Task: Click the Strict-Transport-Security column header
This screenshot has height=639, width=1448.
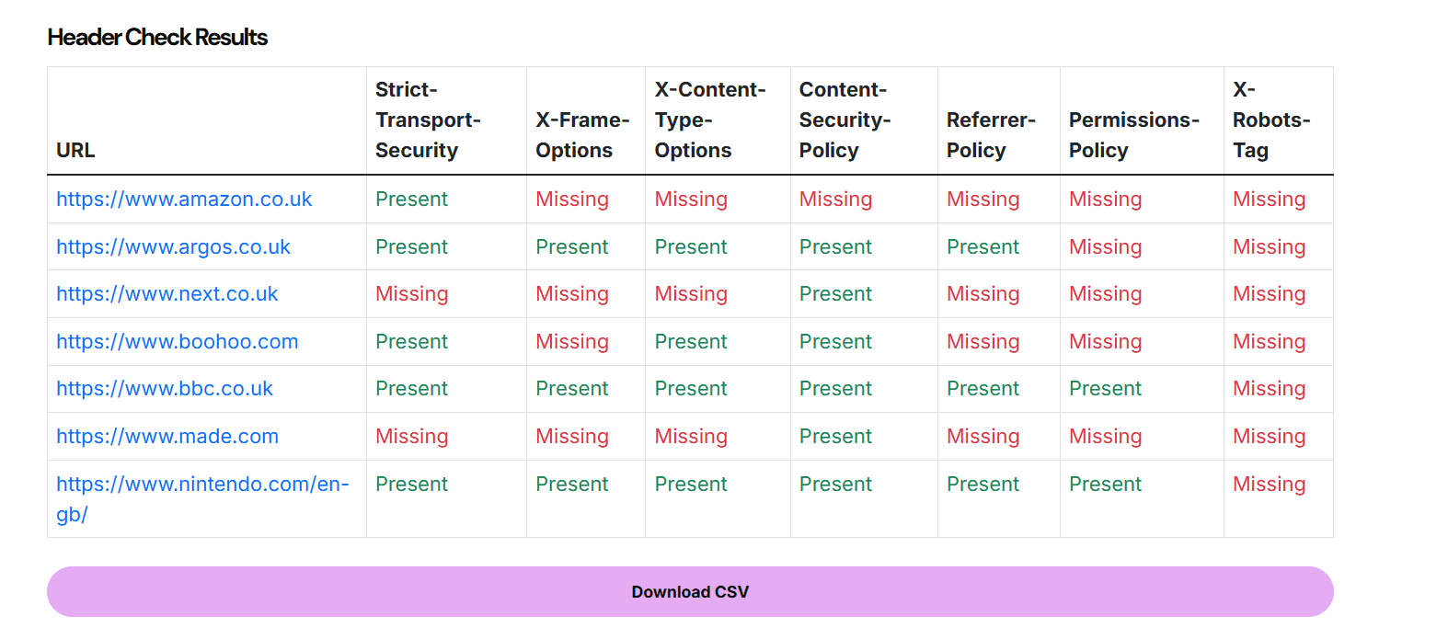Action: click(428, 120)
